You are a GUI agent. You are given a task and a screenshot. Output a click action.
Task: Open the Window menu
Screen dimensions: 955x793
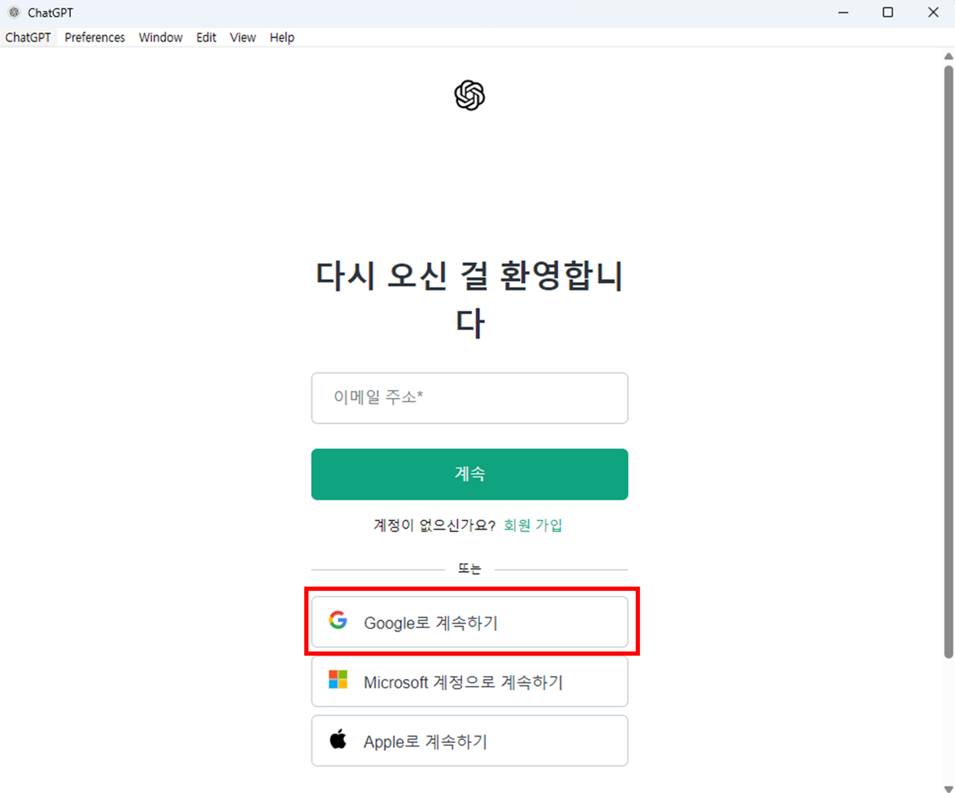(x=160, y=37)
